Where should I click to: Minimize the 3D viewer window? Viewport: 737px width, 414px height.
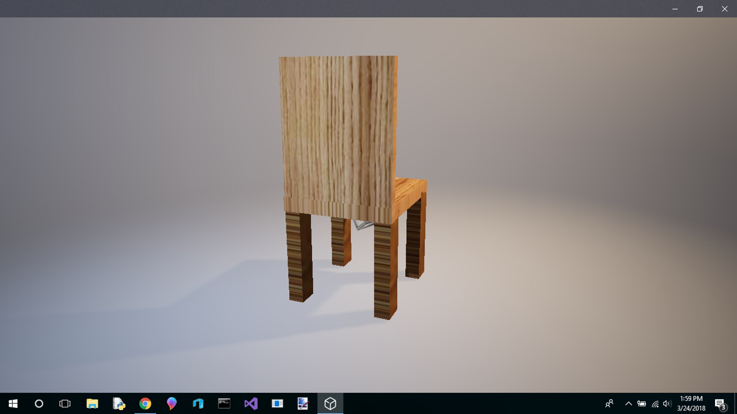675,9
